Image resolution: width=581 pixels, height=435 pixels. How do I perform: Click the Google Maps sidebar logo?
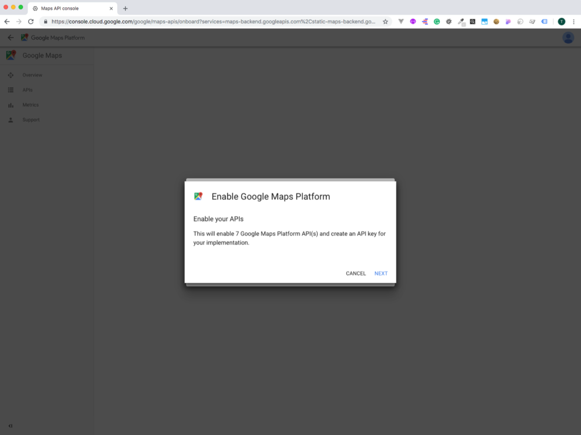coord(11,55)
